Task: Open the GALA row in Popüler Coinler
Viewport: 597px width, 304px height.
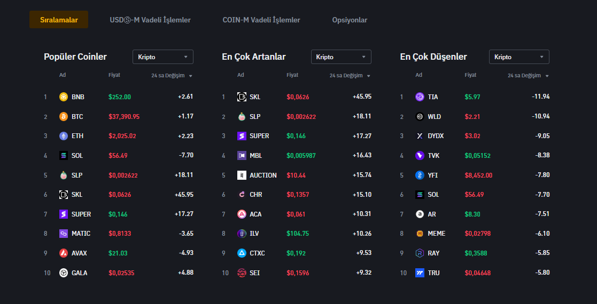Action: (x=79, y=273)
